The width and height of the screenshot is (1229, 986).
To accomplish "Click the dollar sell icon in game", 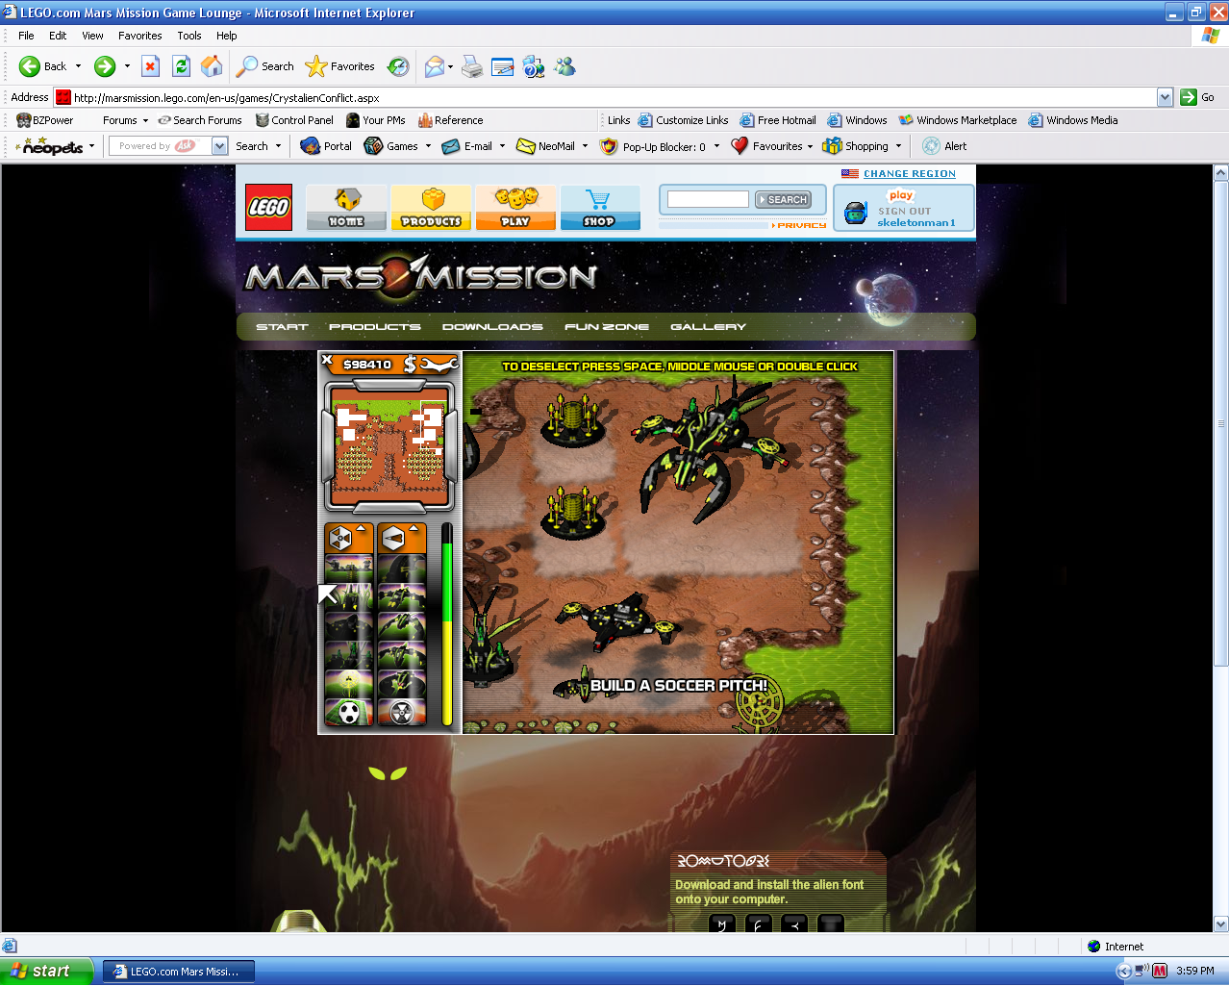I will coord(410,364).
